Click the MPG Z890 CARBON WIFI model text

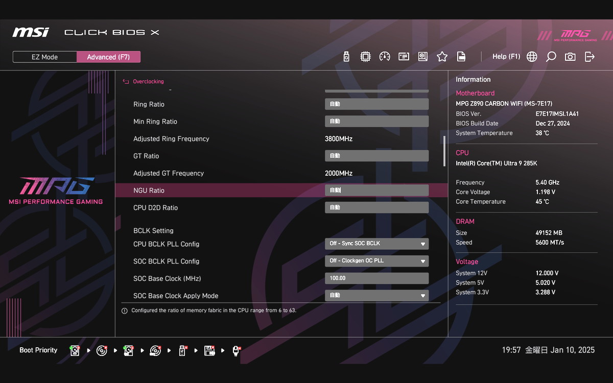point(504,104)
